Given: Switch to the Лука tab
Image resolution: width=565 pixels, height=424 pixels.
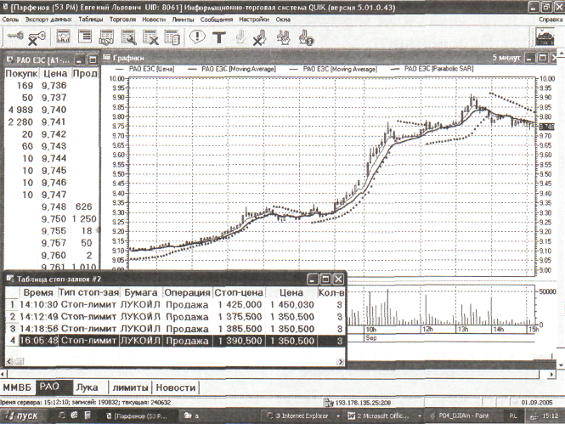Looking at the screenshot, I should [x=90, y=387].
